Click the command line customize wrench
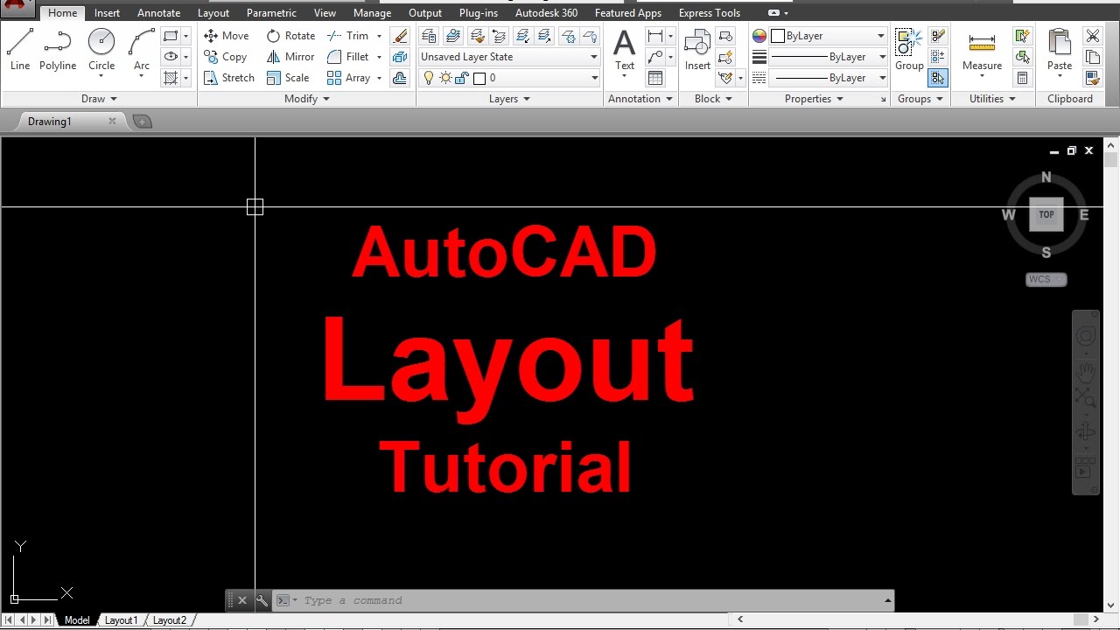 point(262,600)
